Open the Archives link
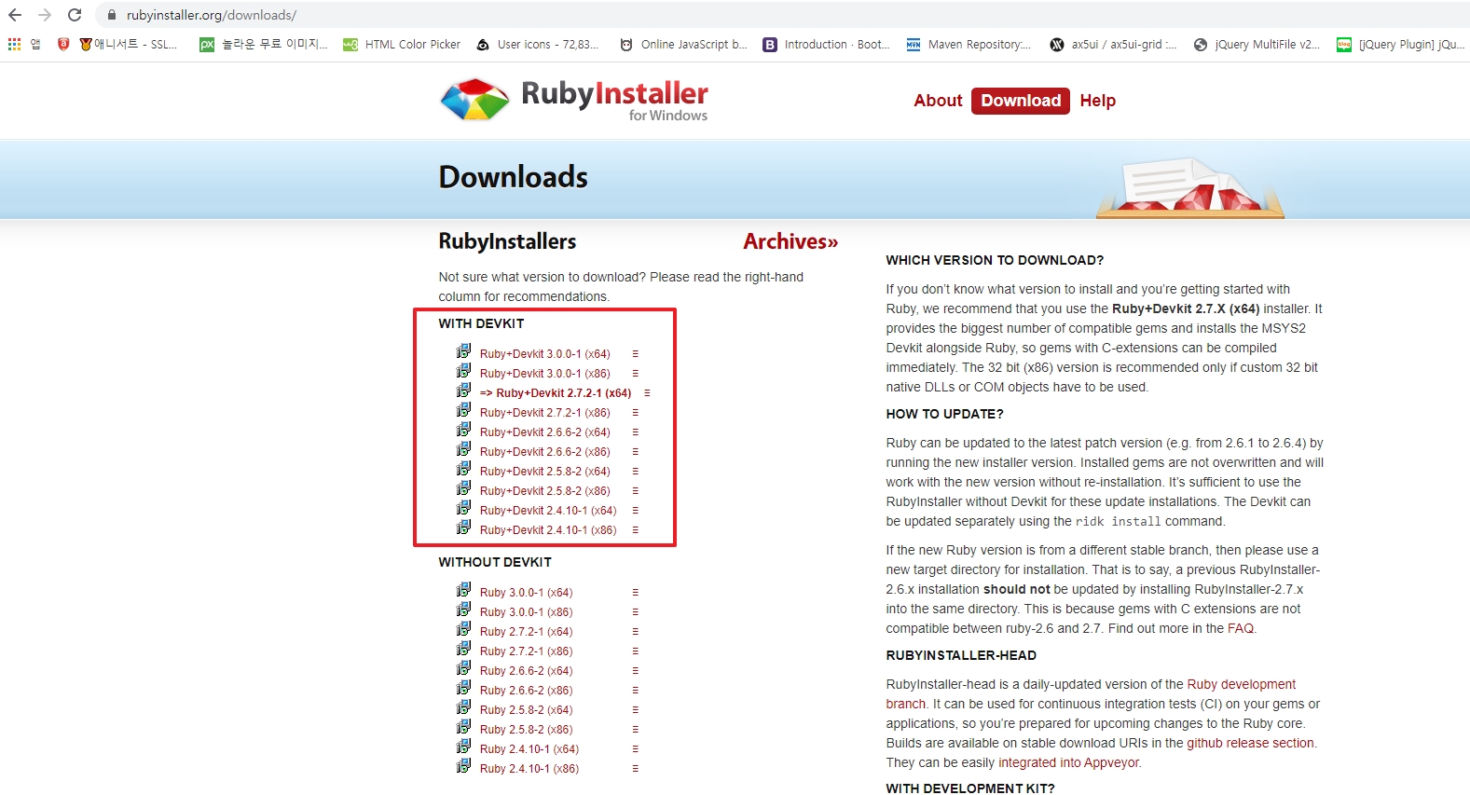 click(790, 241)
